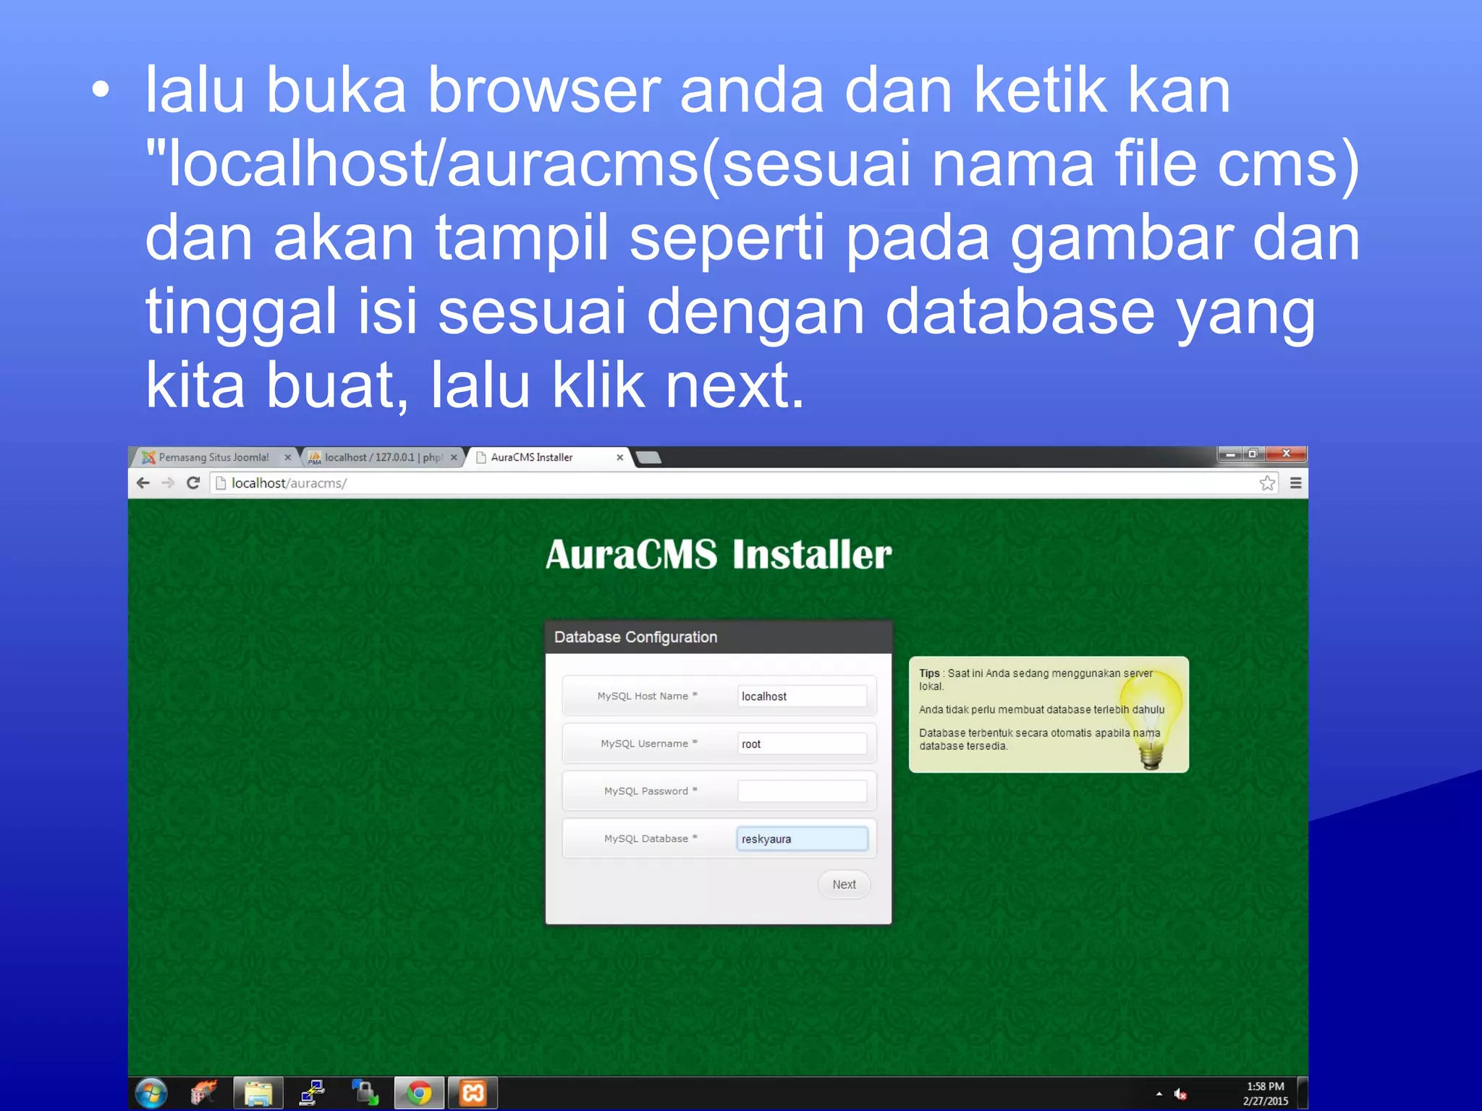Go back using the browser back arrow
Screen dimensions: 1482x1111
143,483
